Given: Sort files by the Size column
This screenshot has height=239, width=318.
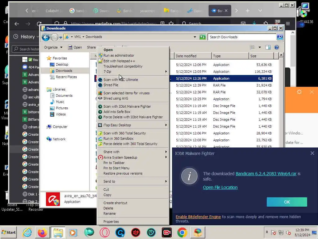Looking at the screenshot, I should pos(261,56).
